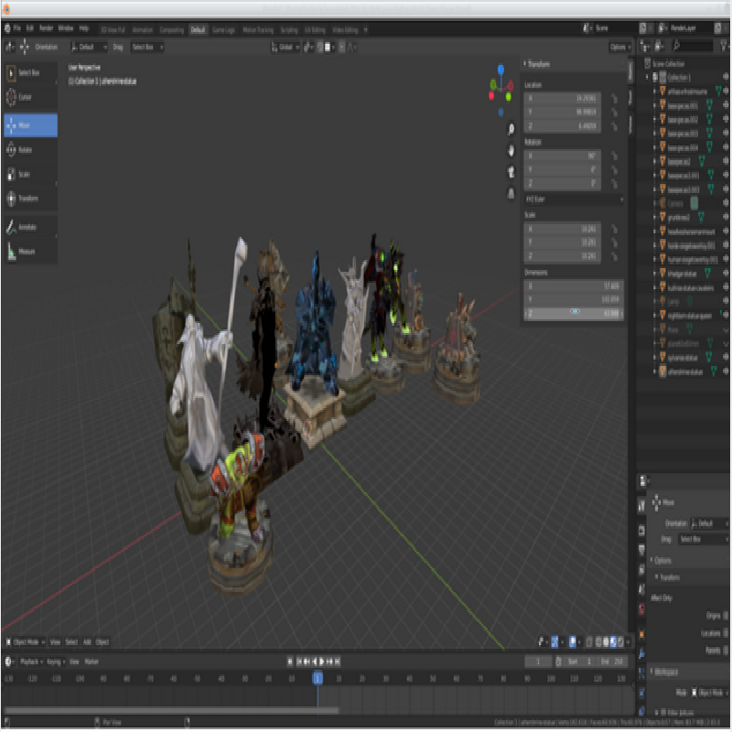Open the orange Object properties tab icon
Screen dimensions: 732x732
click(x=641, y=634)
